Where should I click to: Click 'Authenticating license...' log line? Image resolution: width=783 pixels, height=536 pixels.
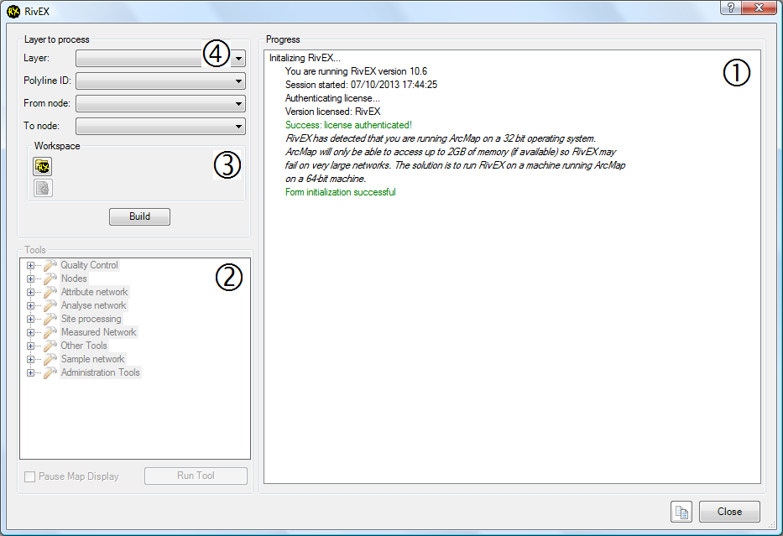pyautogui.click(x=332, y=98)
